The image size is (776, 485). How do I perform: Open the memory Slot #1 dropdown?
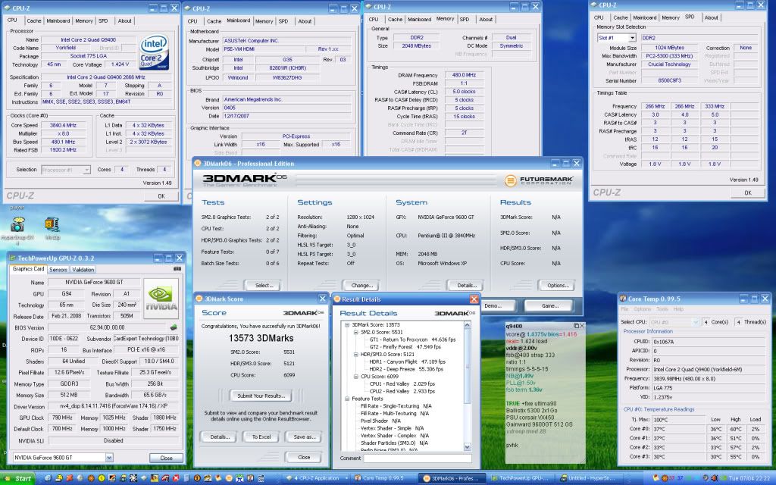631,37
